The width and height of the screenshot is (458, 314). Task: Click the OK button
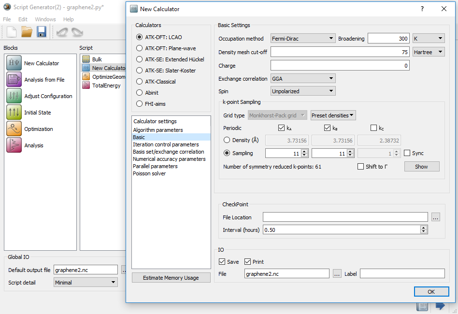(431, 291)
